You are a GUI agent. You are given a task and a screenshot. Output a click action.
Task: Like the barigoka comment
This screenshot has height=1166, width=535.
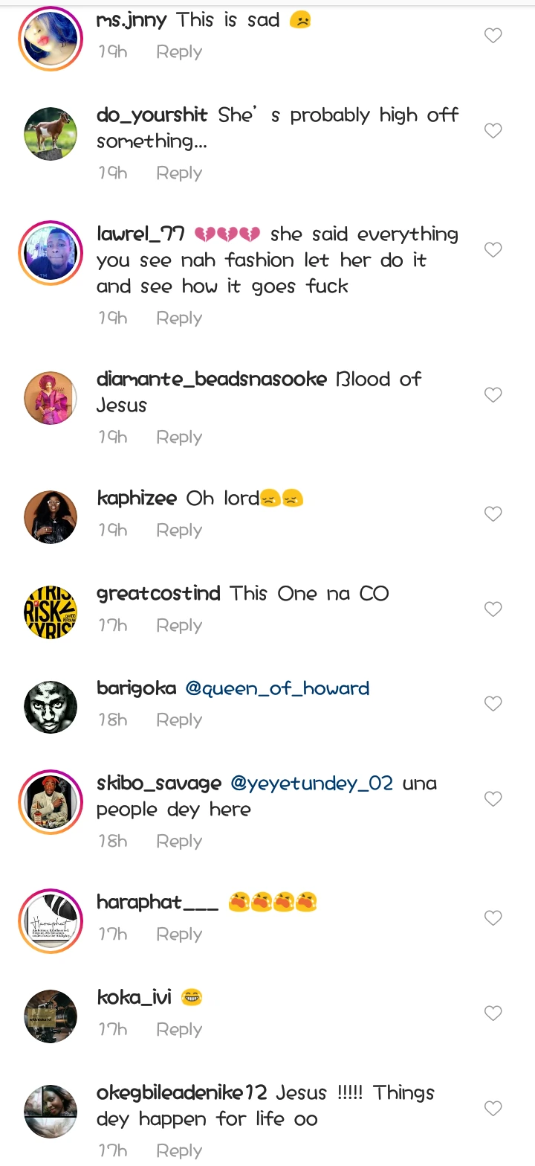[493, 704]
